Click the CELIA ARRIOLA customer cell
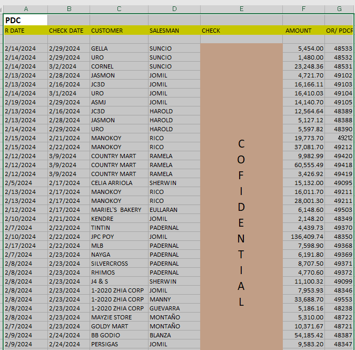355x350 pixels. point(119,183)
